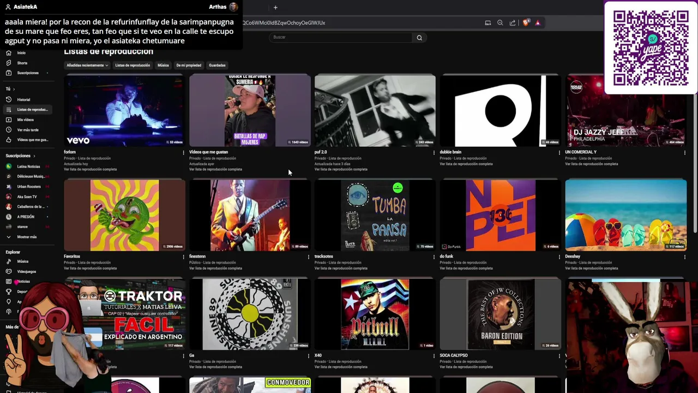Open the Tumba la Pansa tracksotes thumbnail
This screenshot has width=698, height=393.
click(375, 215)
